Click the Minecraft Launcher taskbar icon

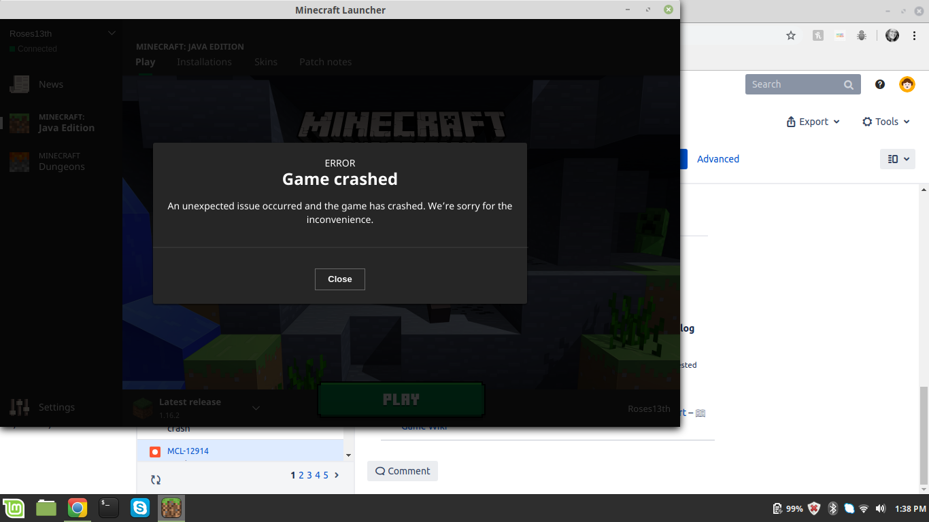pos(171,508)
